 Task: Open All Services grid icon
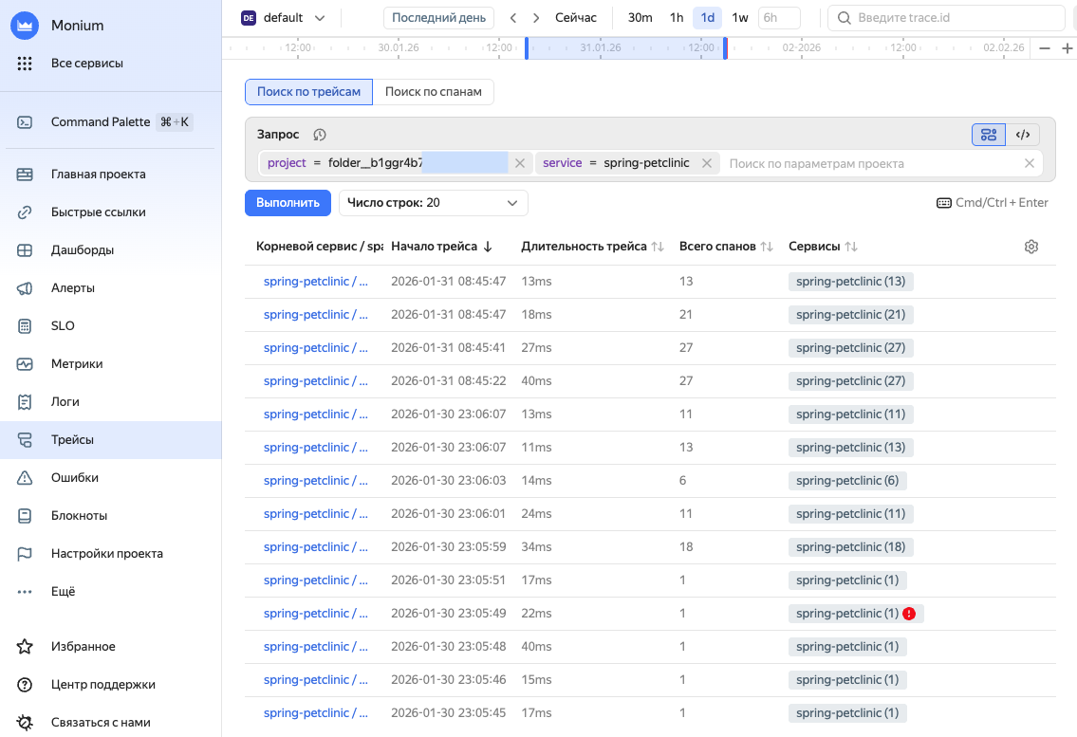click(26, 64)
